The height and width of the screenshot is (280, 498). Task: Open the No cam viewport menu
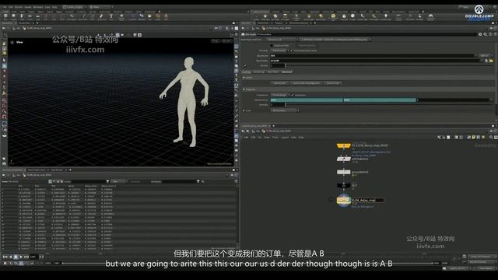226,41
